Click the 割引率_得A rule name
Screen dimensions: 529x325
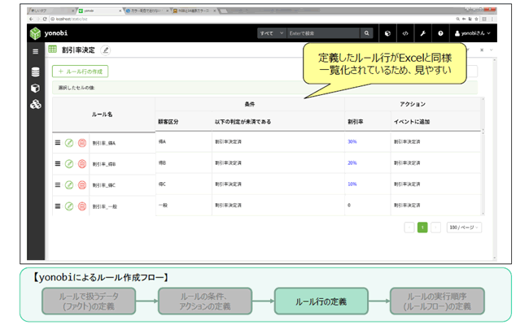tap(104, 143)
